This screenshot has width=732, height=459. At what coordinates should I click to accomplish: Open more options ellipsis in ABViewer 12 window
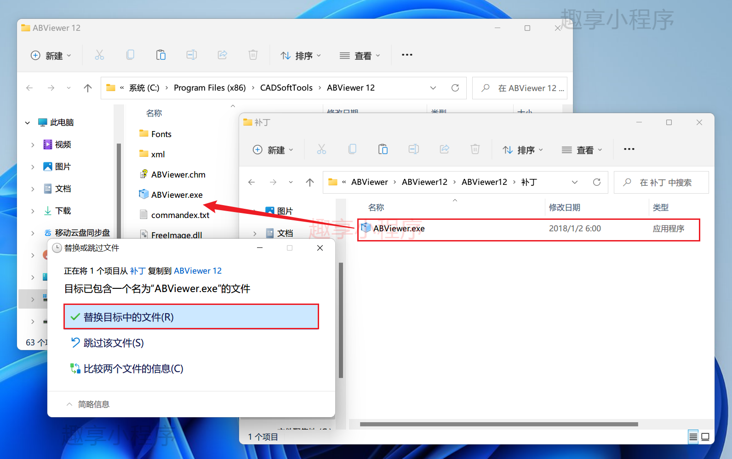click(x=407, y=55)
